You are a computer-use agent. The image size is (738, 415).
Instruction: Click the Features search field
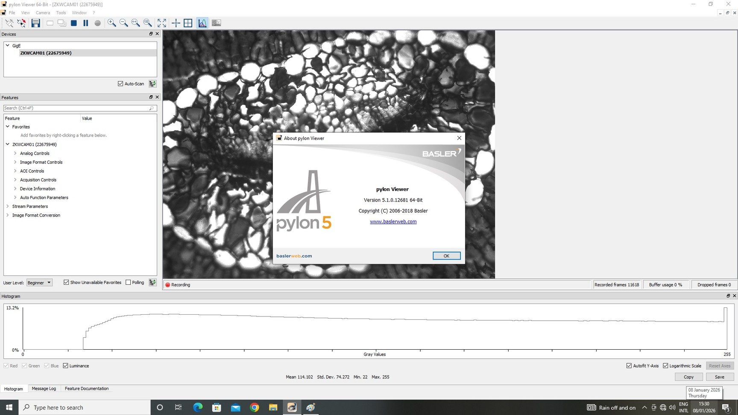click(x=77, y=108)
